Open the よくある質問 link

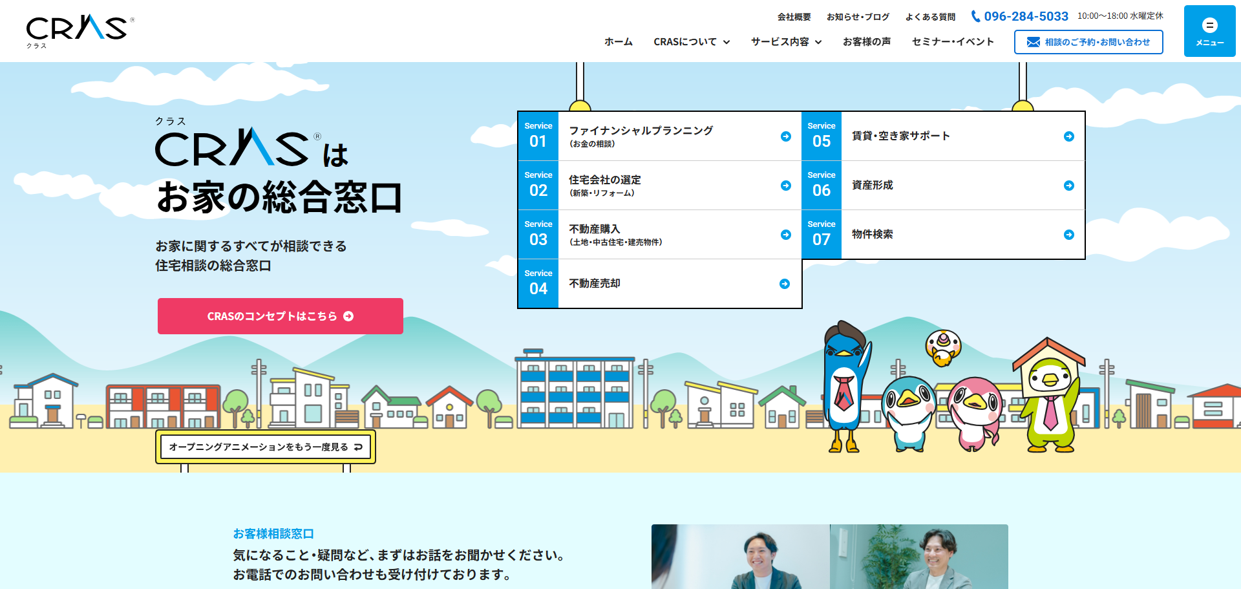(x=930, y=17)
